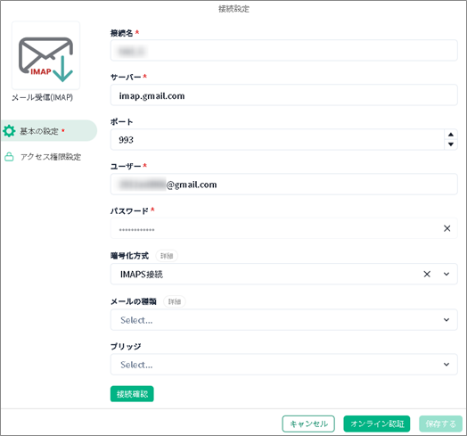Image resolution: width=467 pixels, height=436 pixels.
Task: Clear the password field with X icon
Action: pyautogui.click(x=447, y=228)
